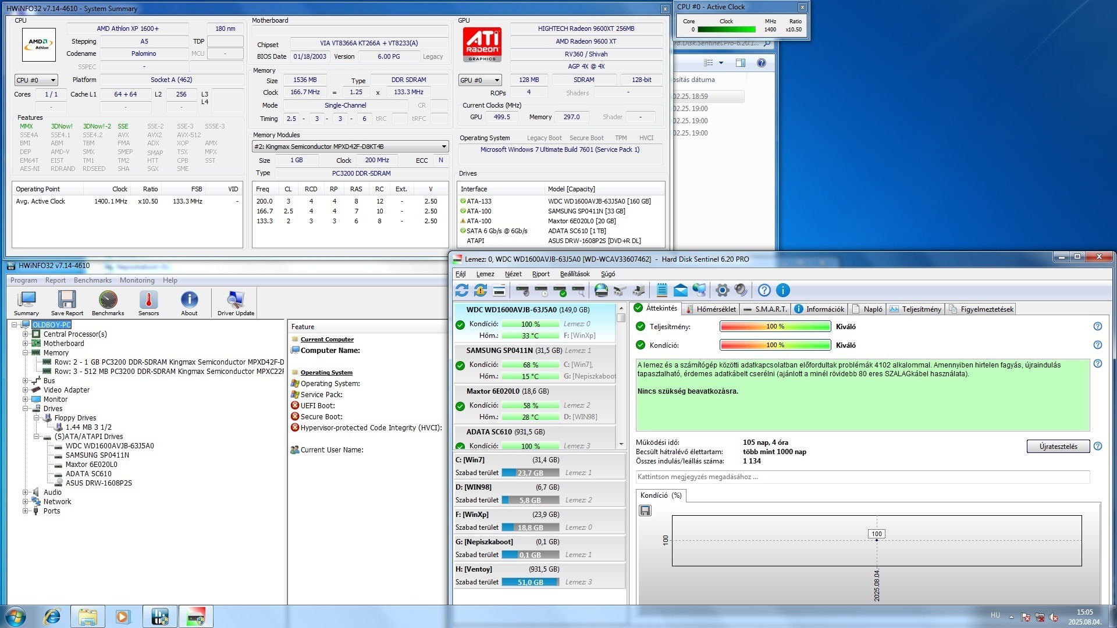Click the blue info icon in Hard Disk Sentinel toolbar
1117x628 pixels.
(782, 290)
